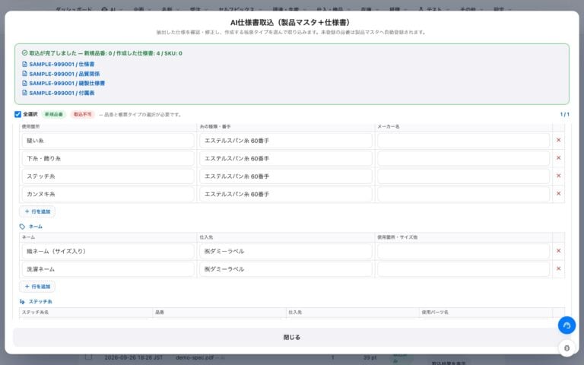584x365 pixels.
Task: Fill maker name field for カンヌキ糸 row
Action: (464, 194)
